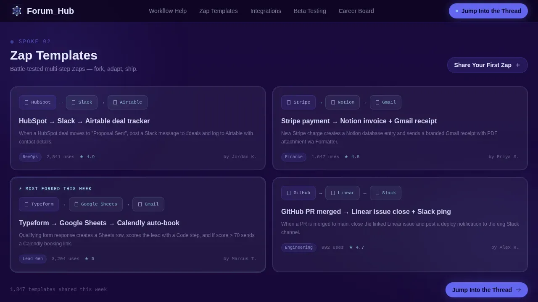Open Stripe payment → Notion invoice template title
The width and height of the screenshot is (538, 302).
point(359,121)
